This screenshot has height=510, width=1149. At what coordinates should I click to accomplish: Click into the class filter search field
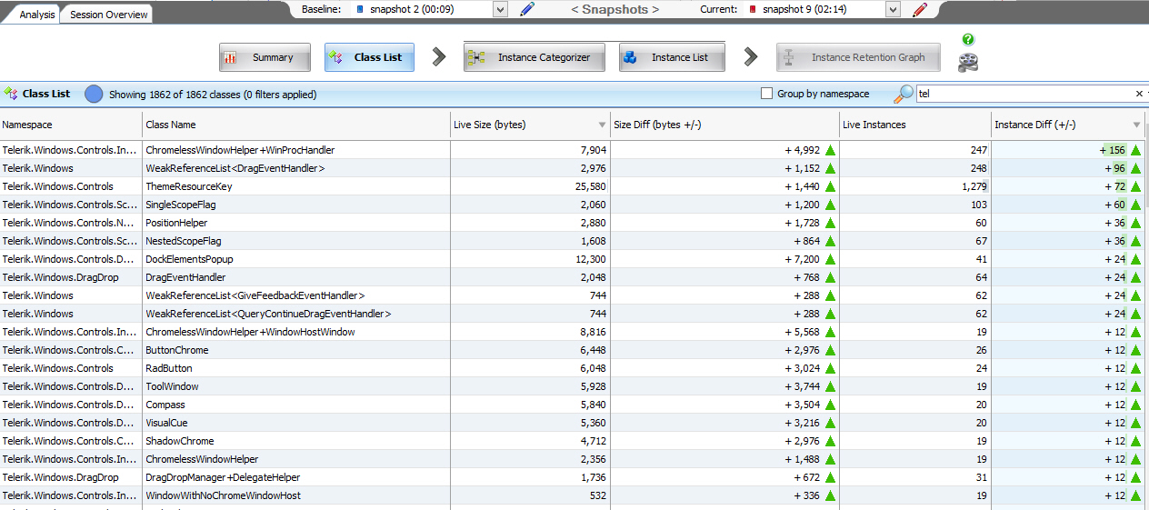coord(1023,94)
